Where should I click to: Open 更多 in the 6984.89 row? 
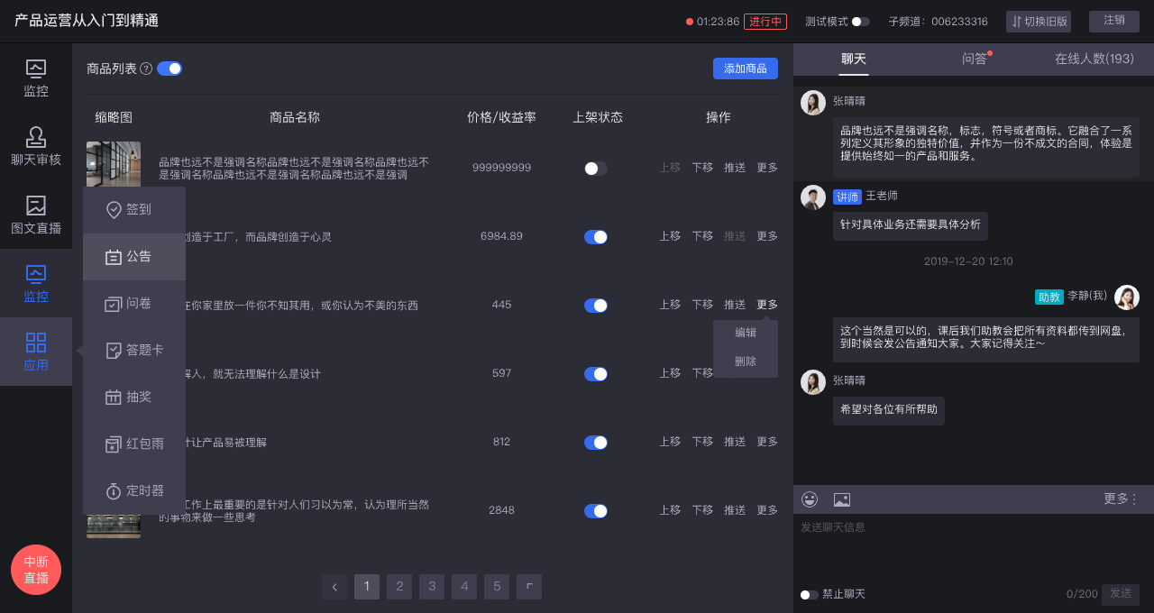pos(767,236)
